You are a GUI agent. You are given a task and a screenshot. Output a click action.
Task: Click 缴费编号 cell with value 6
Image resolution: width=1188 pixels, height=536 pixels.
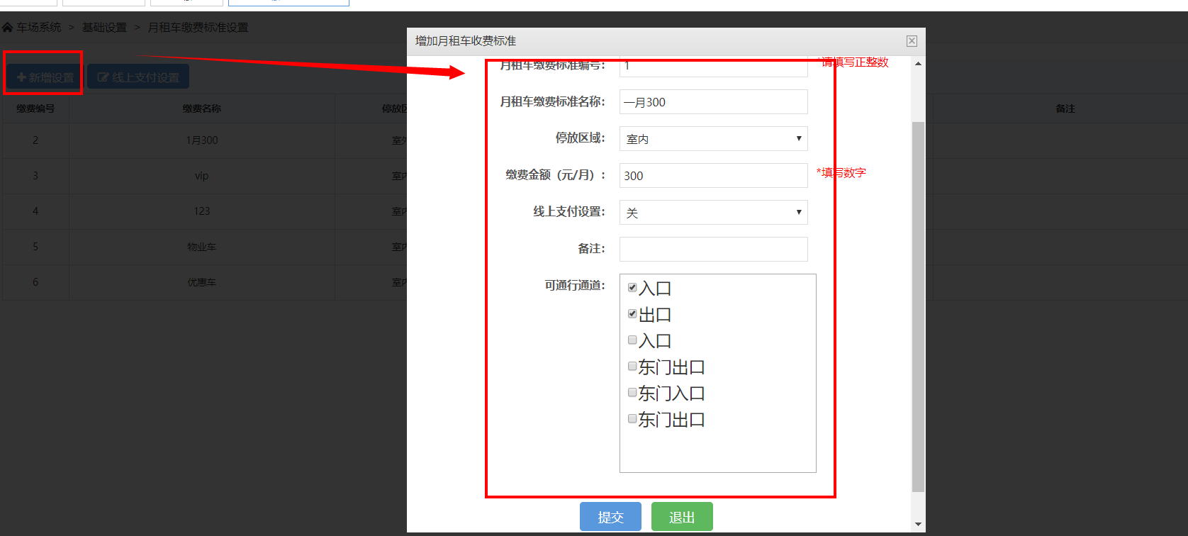[x=35, y=282]
